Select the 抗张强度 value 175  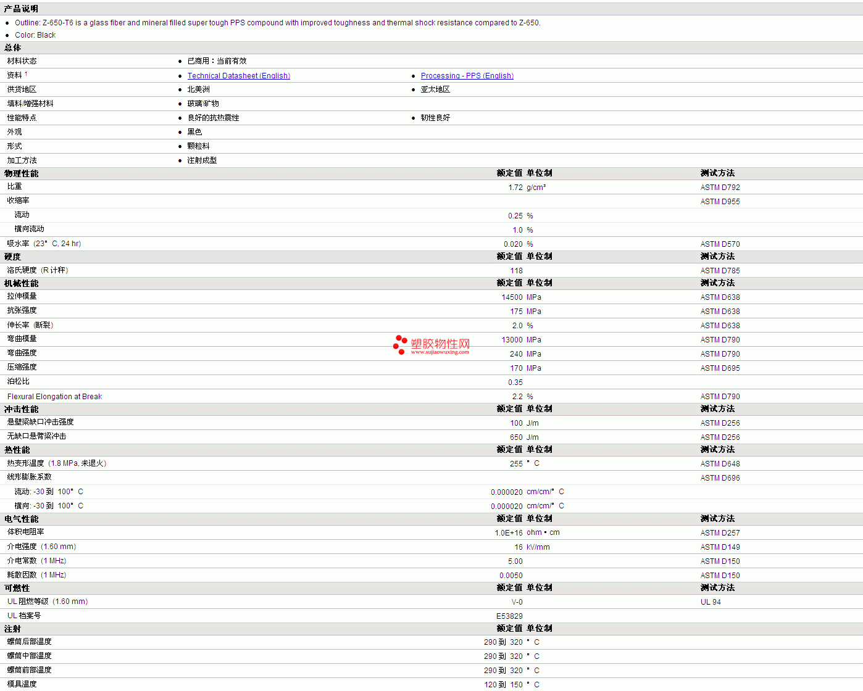pyautogui.click(x=517, y=312)
